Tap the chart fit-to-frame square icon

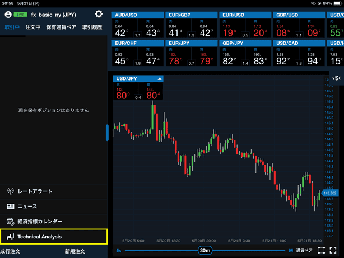pyautogui.click(x=322, y=250)
